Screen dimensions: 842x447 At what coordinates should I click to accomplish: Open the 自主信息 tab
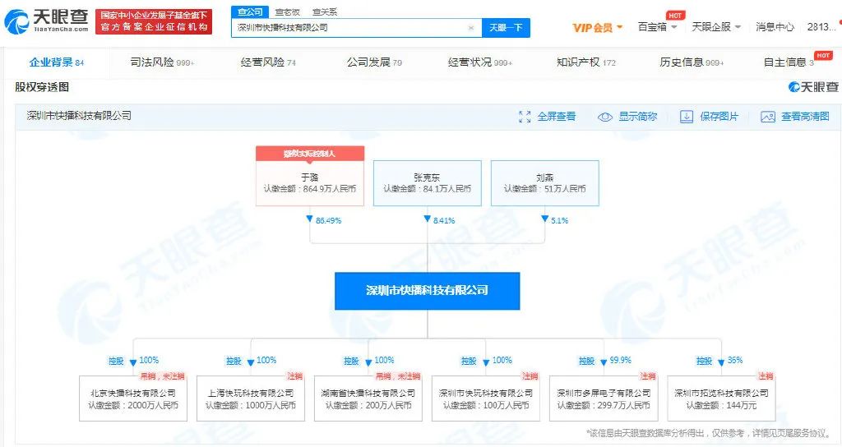click(x=789, y=62)
